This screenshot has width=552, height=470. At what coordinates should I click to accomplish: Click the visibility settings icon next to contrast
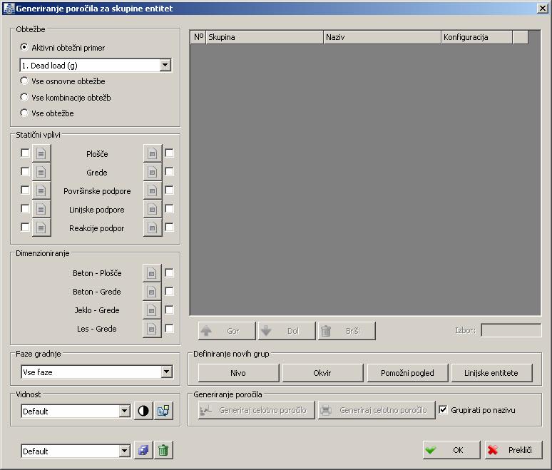tap(163, 411)
